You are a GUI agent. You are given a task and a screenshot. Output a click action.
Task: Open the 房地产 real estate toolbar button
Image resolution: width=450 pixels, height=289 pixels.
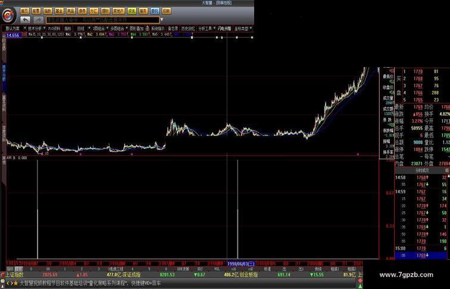click(x=118, y=11)
